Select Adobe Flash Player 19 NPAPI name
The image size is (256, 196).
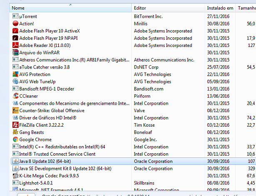[48, 38]
